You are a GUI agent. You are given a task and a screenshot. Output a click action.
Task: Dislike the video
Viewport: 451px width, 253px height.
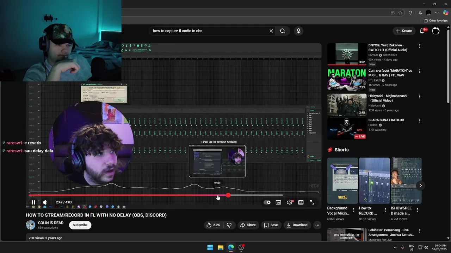(229, 225)
